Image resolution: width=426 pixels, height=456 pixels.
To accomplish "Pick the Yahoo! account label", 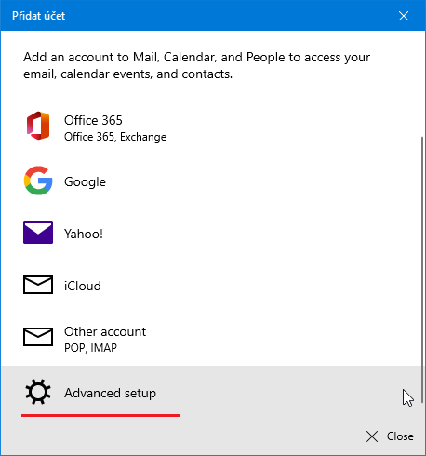I will [84, 234].
